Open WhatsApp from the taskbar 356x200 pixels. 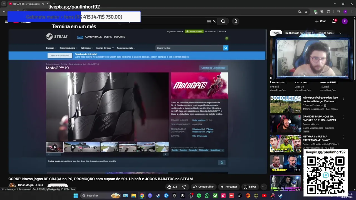(207, 196)
